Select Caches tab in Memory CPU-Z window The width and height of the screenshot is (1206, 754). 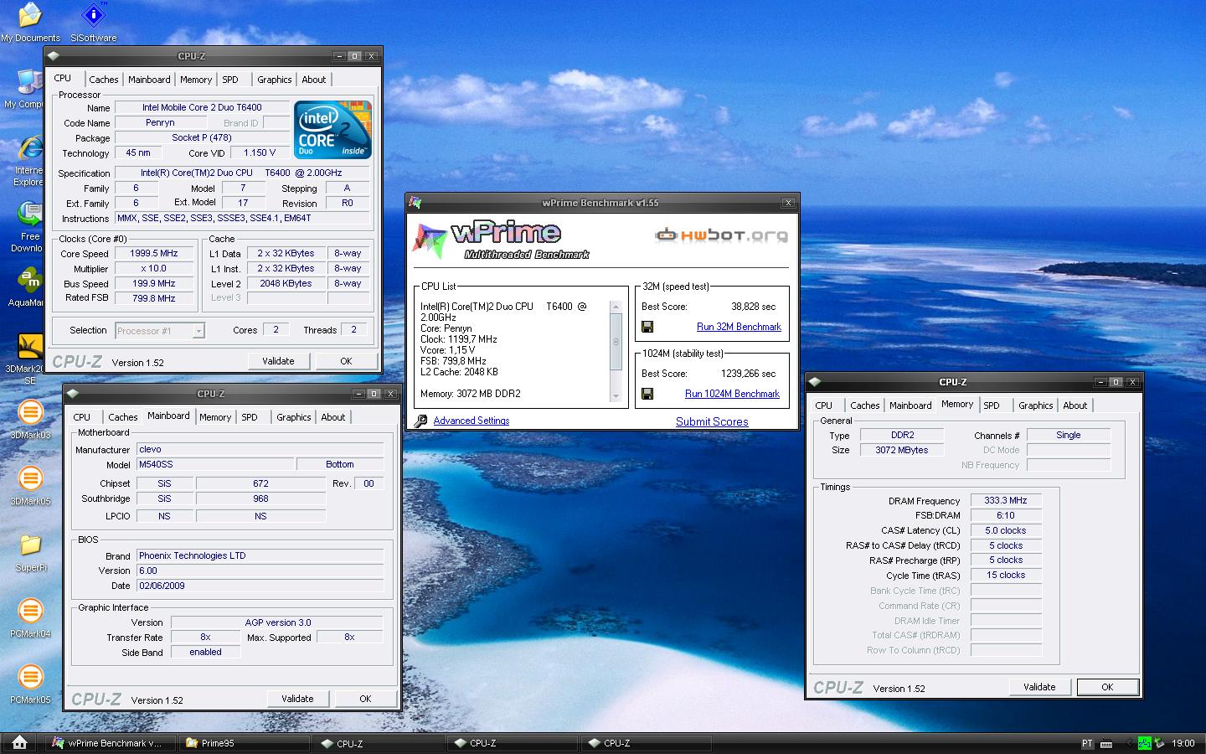click(865, 405)
